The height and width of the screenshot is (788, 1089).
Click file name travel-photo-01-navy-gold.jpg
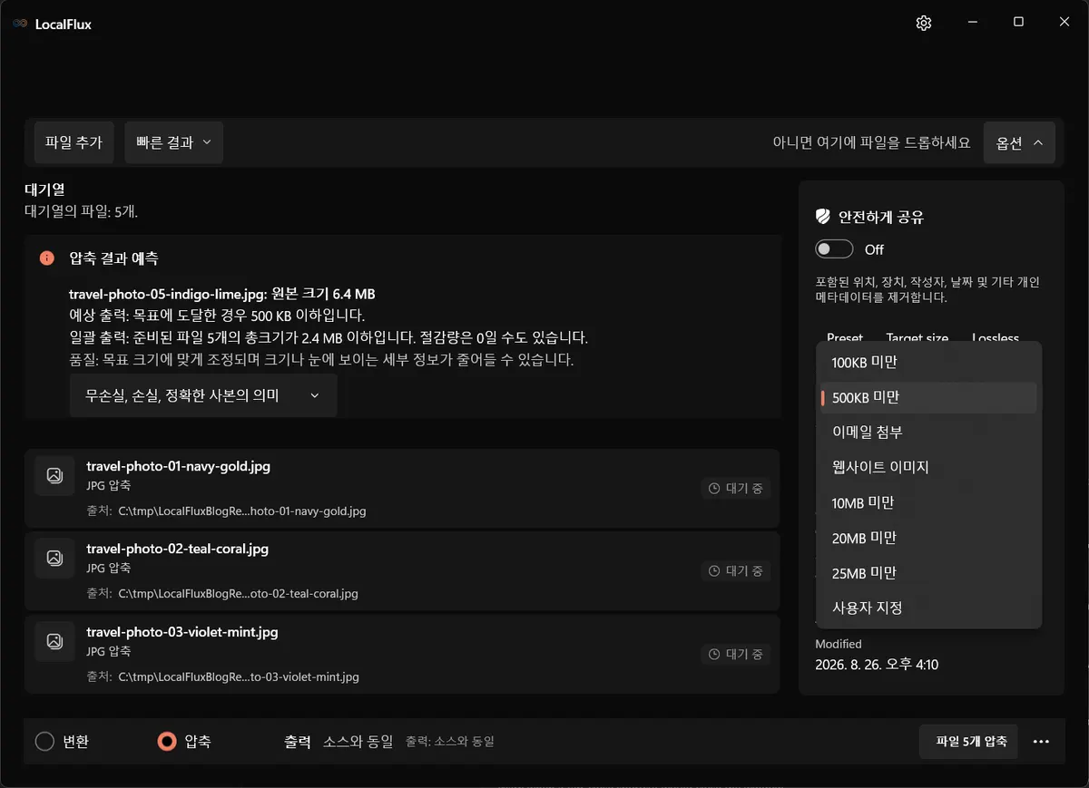coord(178,466)
